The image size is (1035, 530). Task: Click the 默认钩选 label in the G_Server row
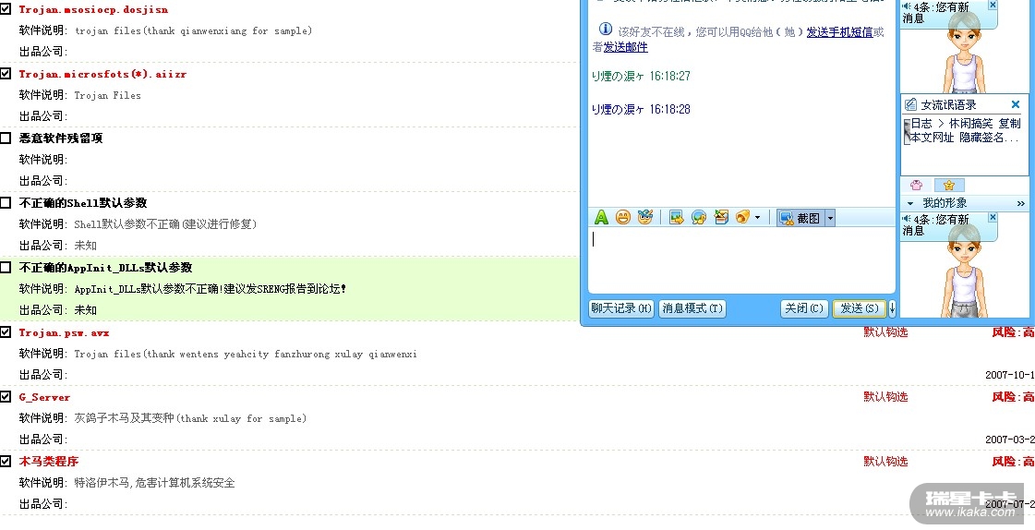885,397
